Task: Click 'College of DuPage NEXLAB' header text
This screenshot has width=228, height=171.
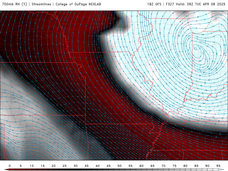Action: tap(78, 4)
